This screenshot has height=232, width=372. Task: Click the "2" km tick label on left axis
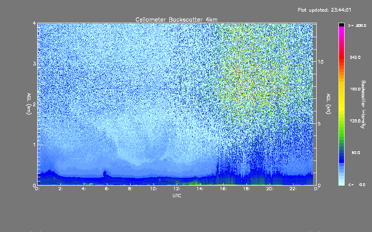coord(34,104)
